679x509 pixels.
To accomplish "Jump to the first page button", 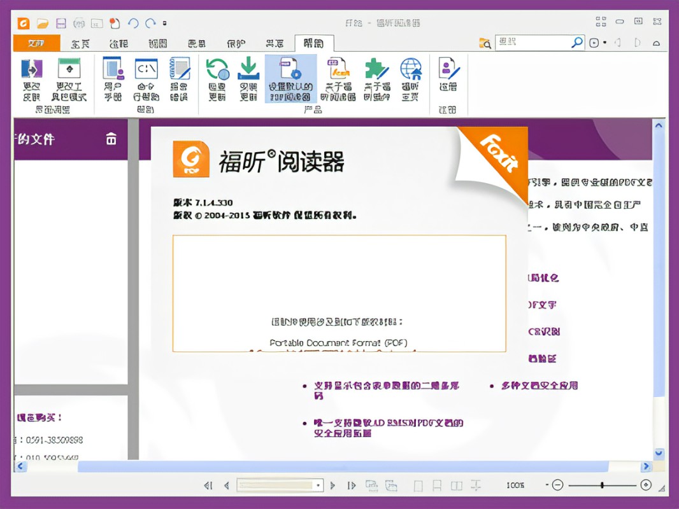I will 208,485.
